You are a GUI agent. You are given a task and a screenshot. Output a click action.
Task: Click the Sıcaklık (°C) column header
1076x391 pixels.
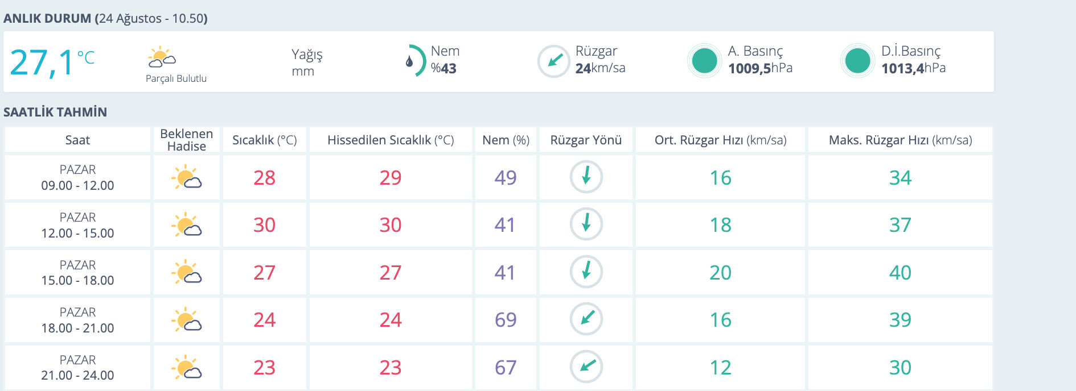point(264,140)
